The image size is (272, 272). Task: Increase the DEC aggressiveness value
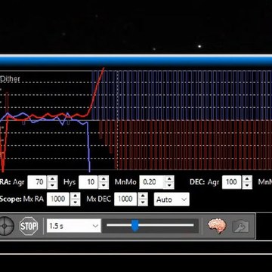[x=247, y=179]
